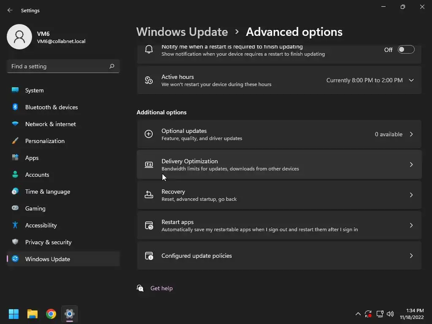Image resolution: width=432 pixels, height=324 pixels.
Task: Click the network tray icon
Action: click(380, 314)
